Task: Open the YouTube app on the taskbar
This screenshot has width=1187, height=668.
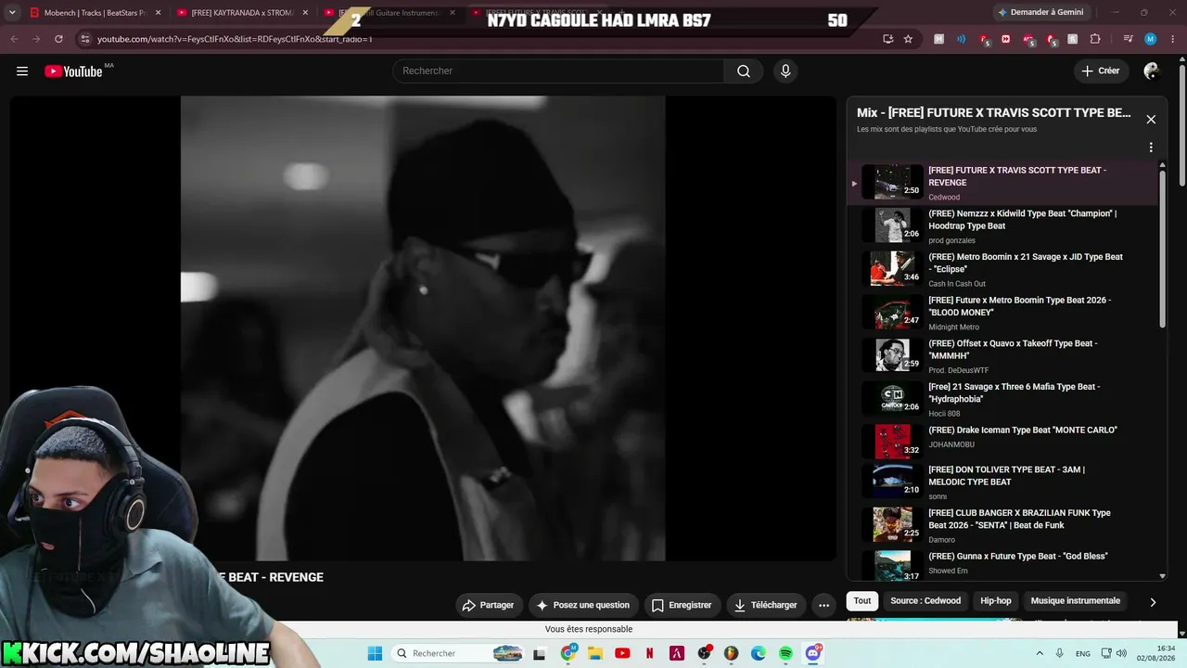Action: point(622,653)
